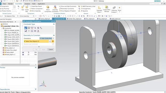Select the Fix constraint type icon
The width and height of the screenshot is (166, 93).
point(35,28)
